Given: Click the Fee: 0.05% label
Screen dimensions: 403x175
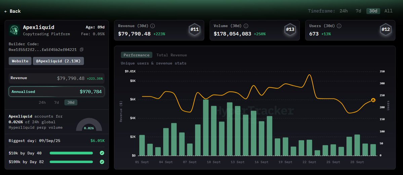Looking at the screenshot, I should pos(93,34).
